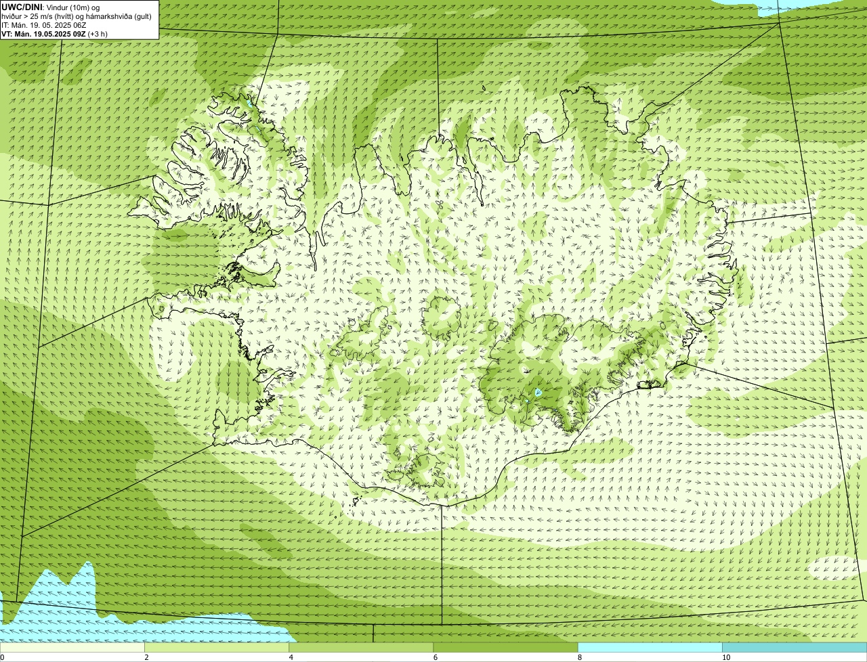Click the 'hviður > 25 m/s' legend line
Viewport: 867px width, 662px height.
point(77,16)
